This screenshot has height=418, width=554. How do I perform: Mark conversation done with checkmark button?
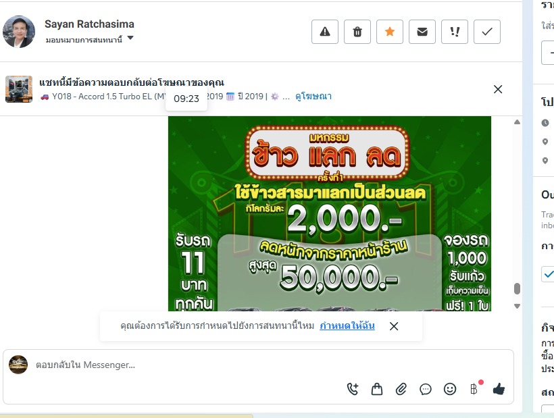[x=487, y=32]
